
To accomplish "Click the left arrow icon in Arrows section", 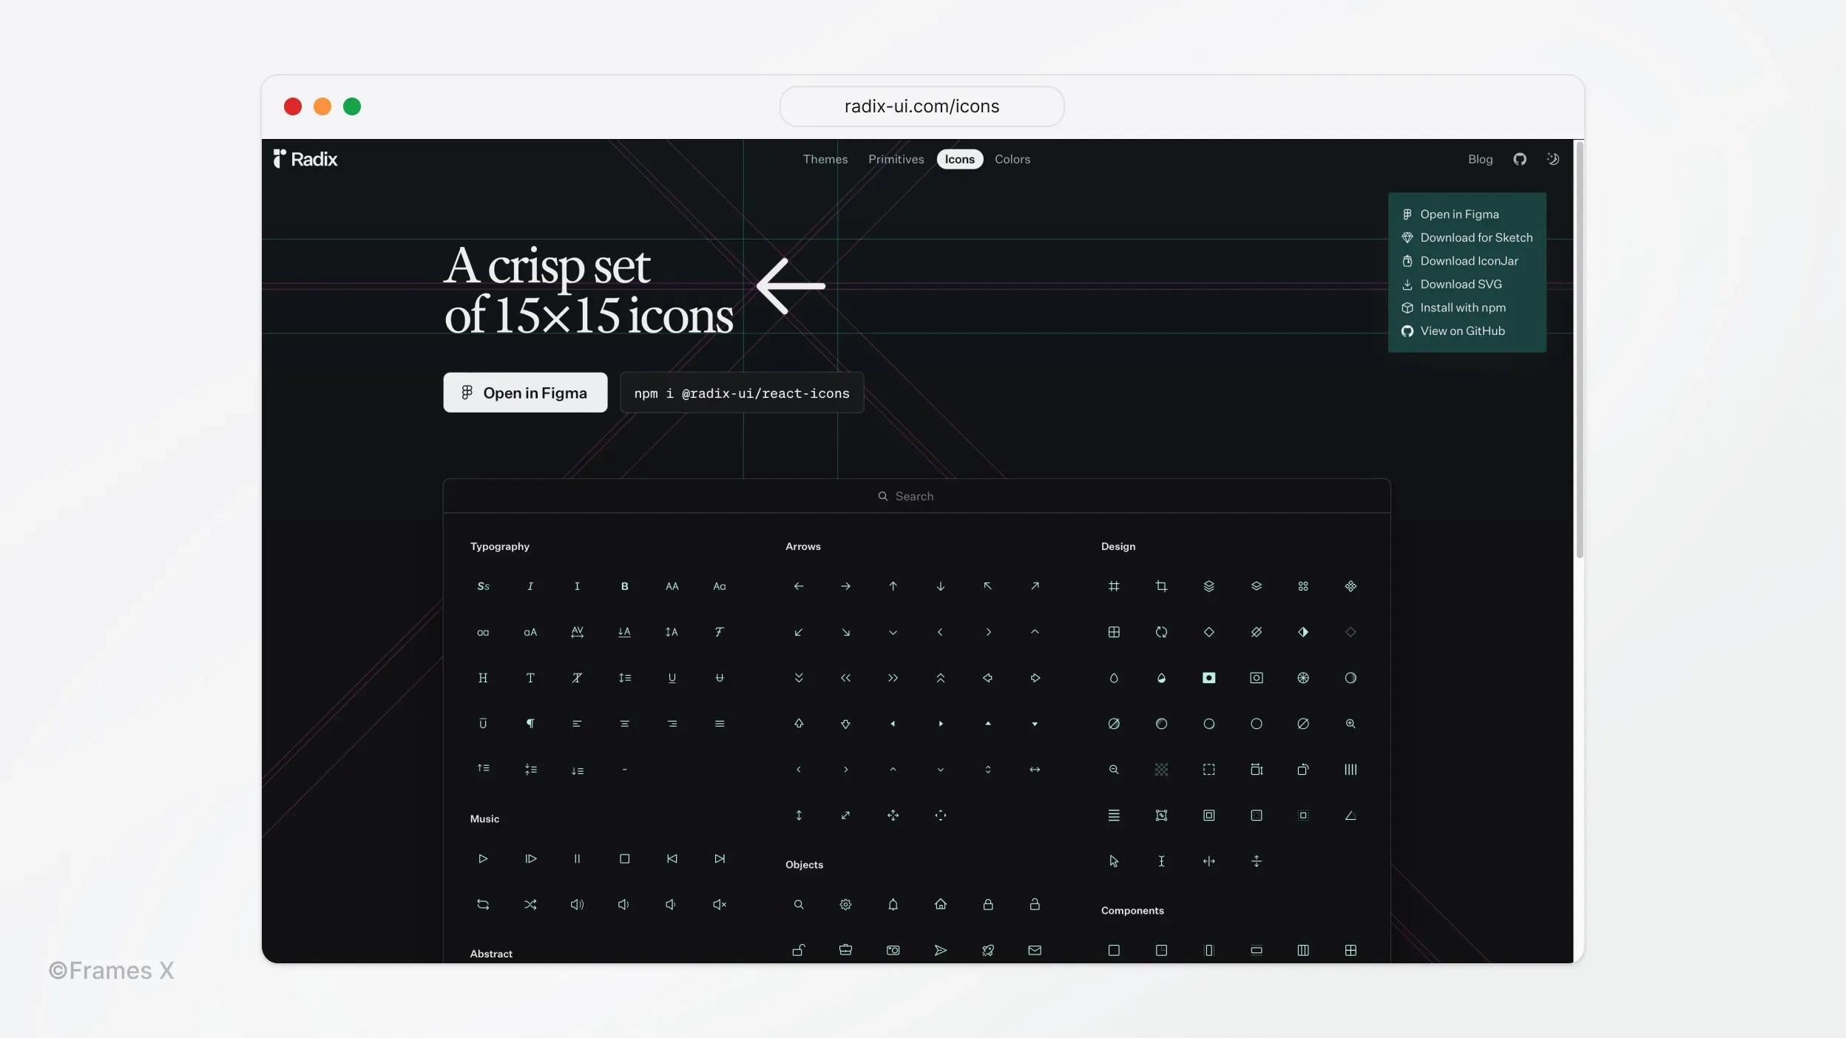I will pyautogui.click(x=799, y=587).
